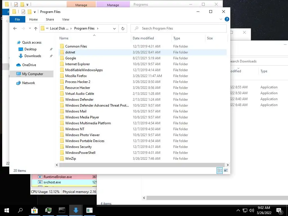The height and width of the screenshot is (216, 288).
Task: Select the Process Hacker 2 folder
Action: [x=78, y=82]
